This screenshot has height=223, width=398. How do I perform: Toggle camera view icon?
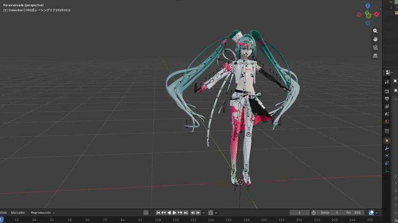(x=375, y=48)
